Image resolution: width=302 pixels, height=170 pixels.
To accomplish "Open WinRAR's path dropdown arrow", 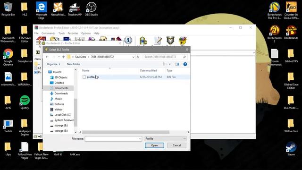I will (254, 52).
